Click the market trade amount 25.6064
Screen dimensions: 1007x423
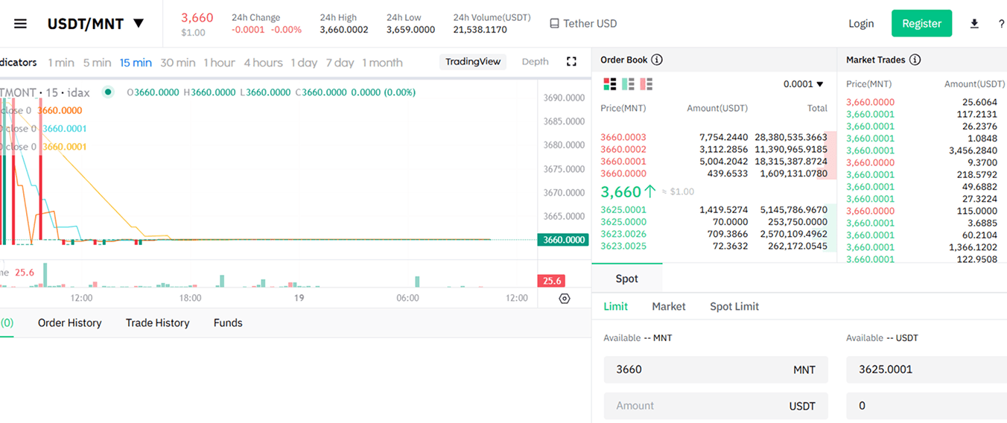[979, 102]
